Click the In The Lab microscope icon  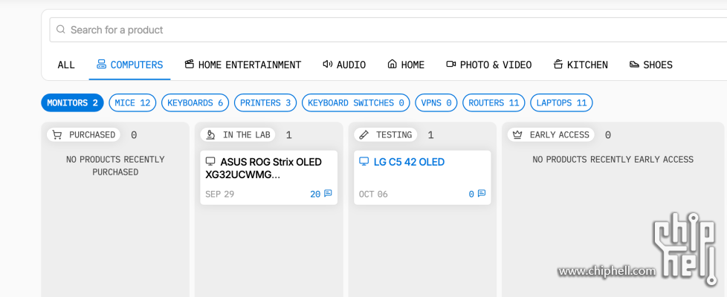(211, 134)
